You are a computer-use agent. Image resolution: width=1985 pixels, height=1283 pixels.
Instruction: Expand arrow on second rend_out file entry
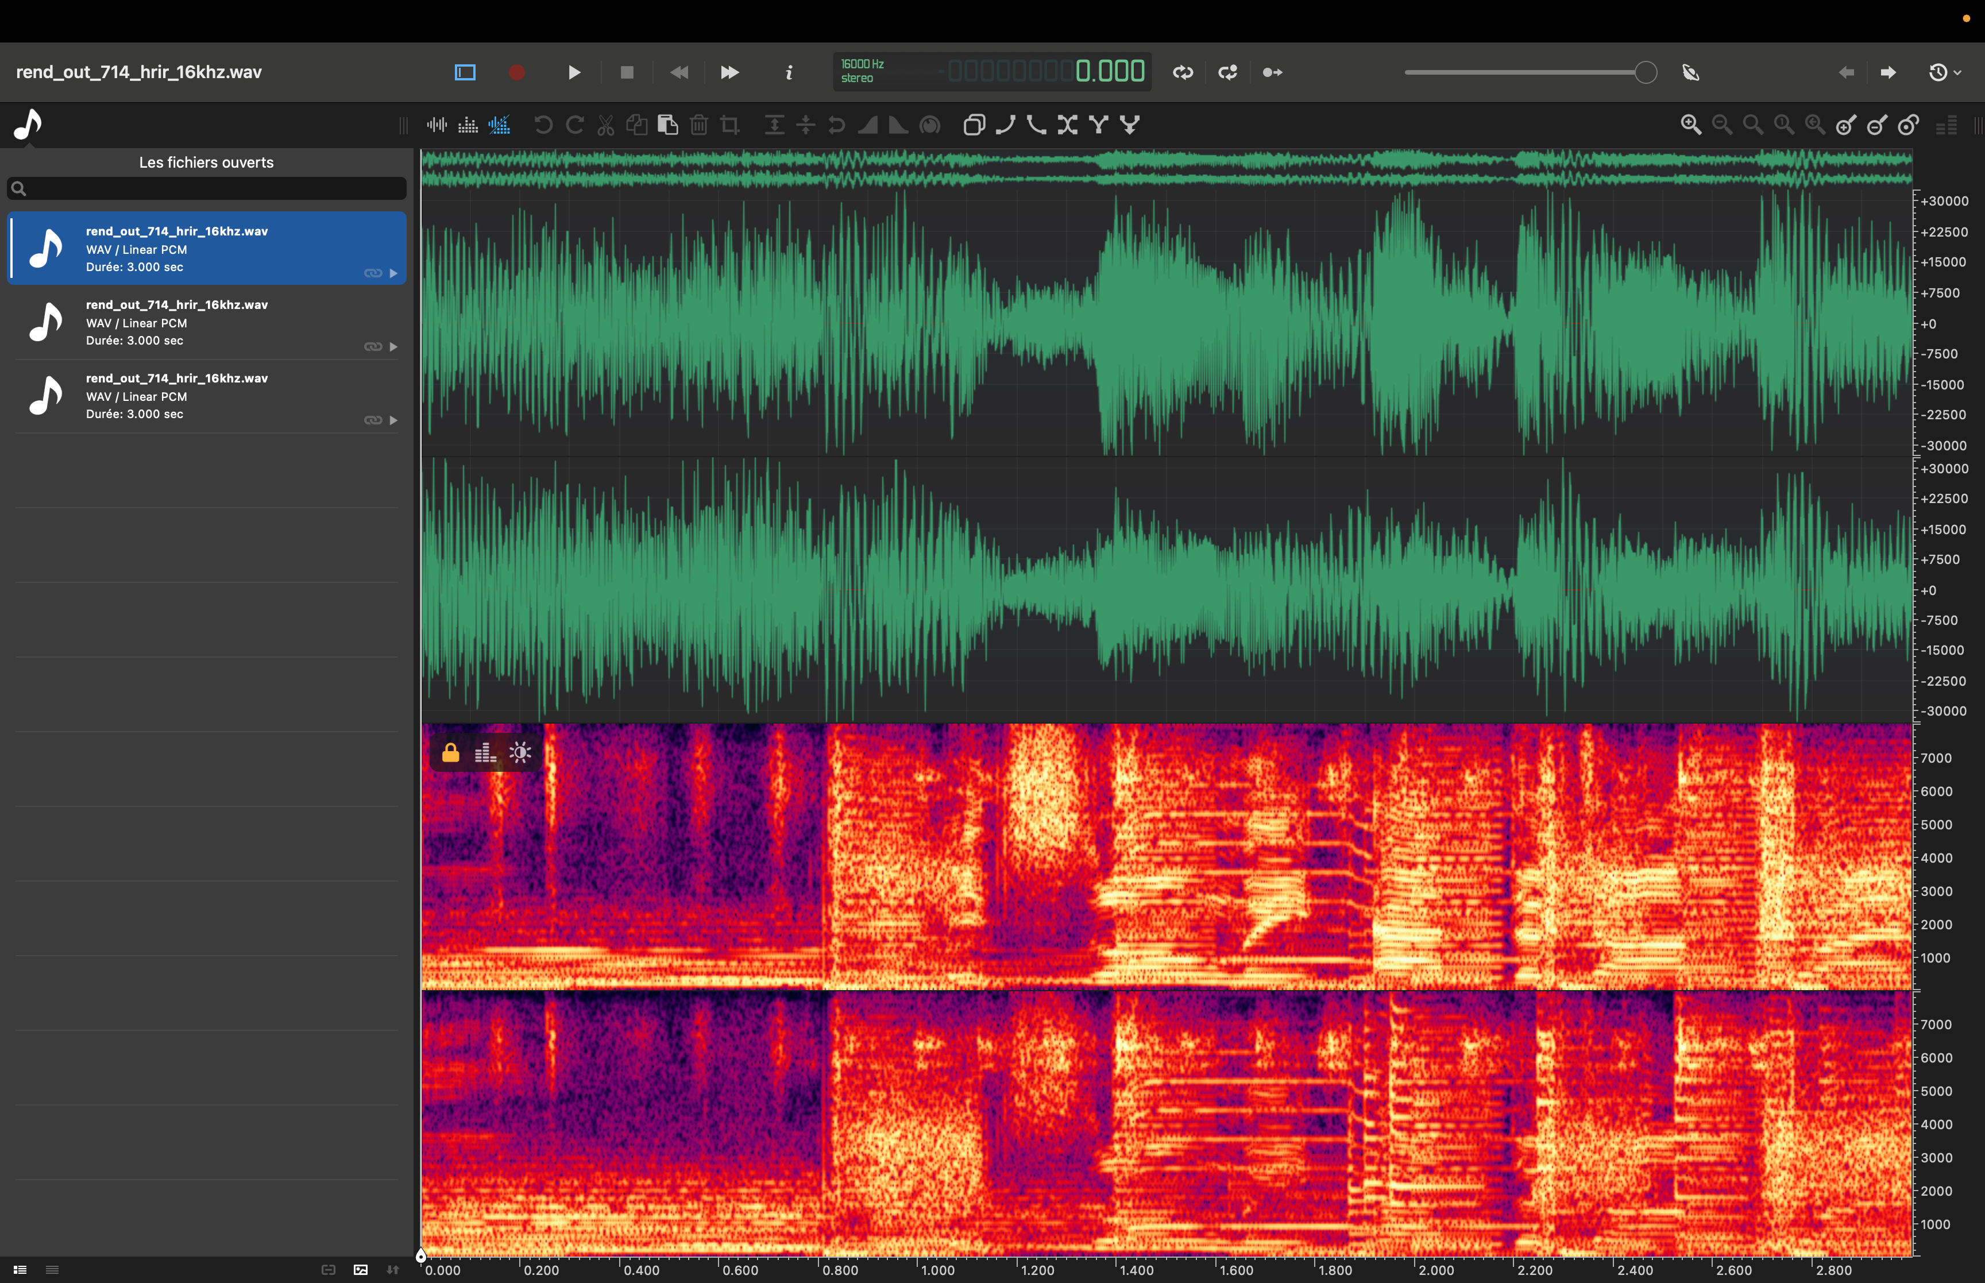pyautogui.click(x=393, y=346)
